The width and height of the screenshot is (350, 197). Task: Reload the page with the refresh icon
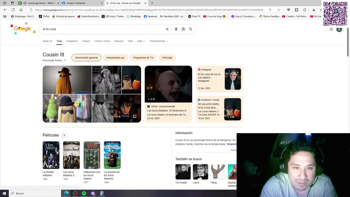(13, 10)
